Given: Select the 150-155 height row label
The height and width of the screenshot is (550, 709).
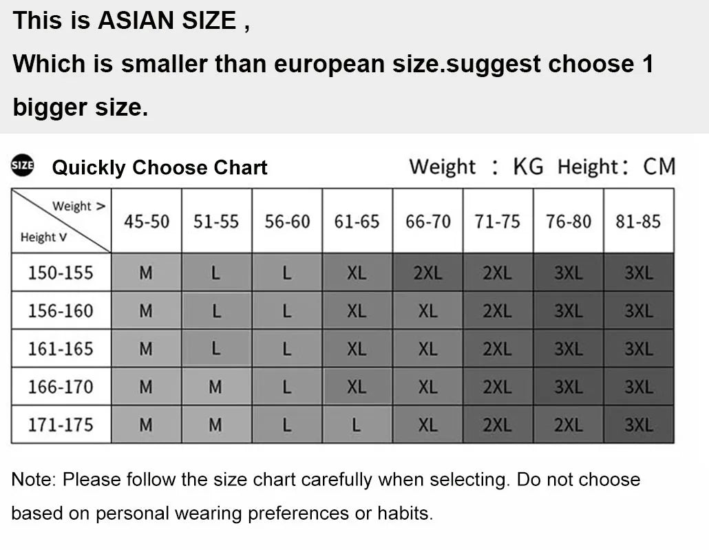Looking at the screenshot, I should (x=61, y=273).
